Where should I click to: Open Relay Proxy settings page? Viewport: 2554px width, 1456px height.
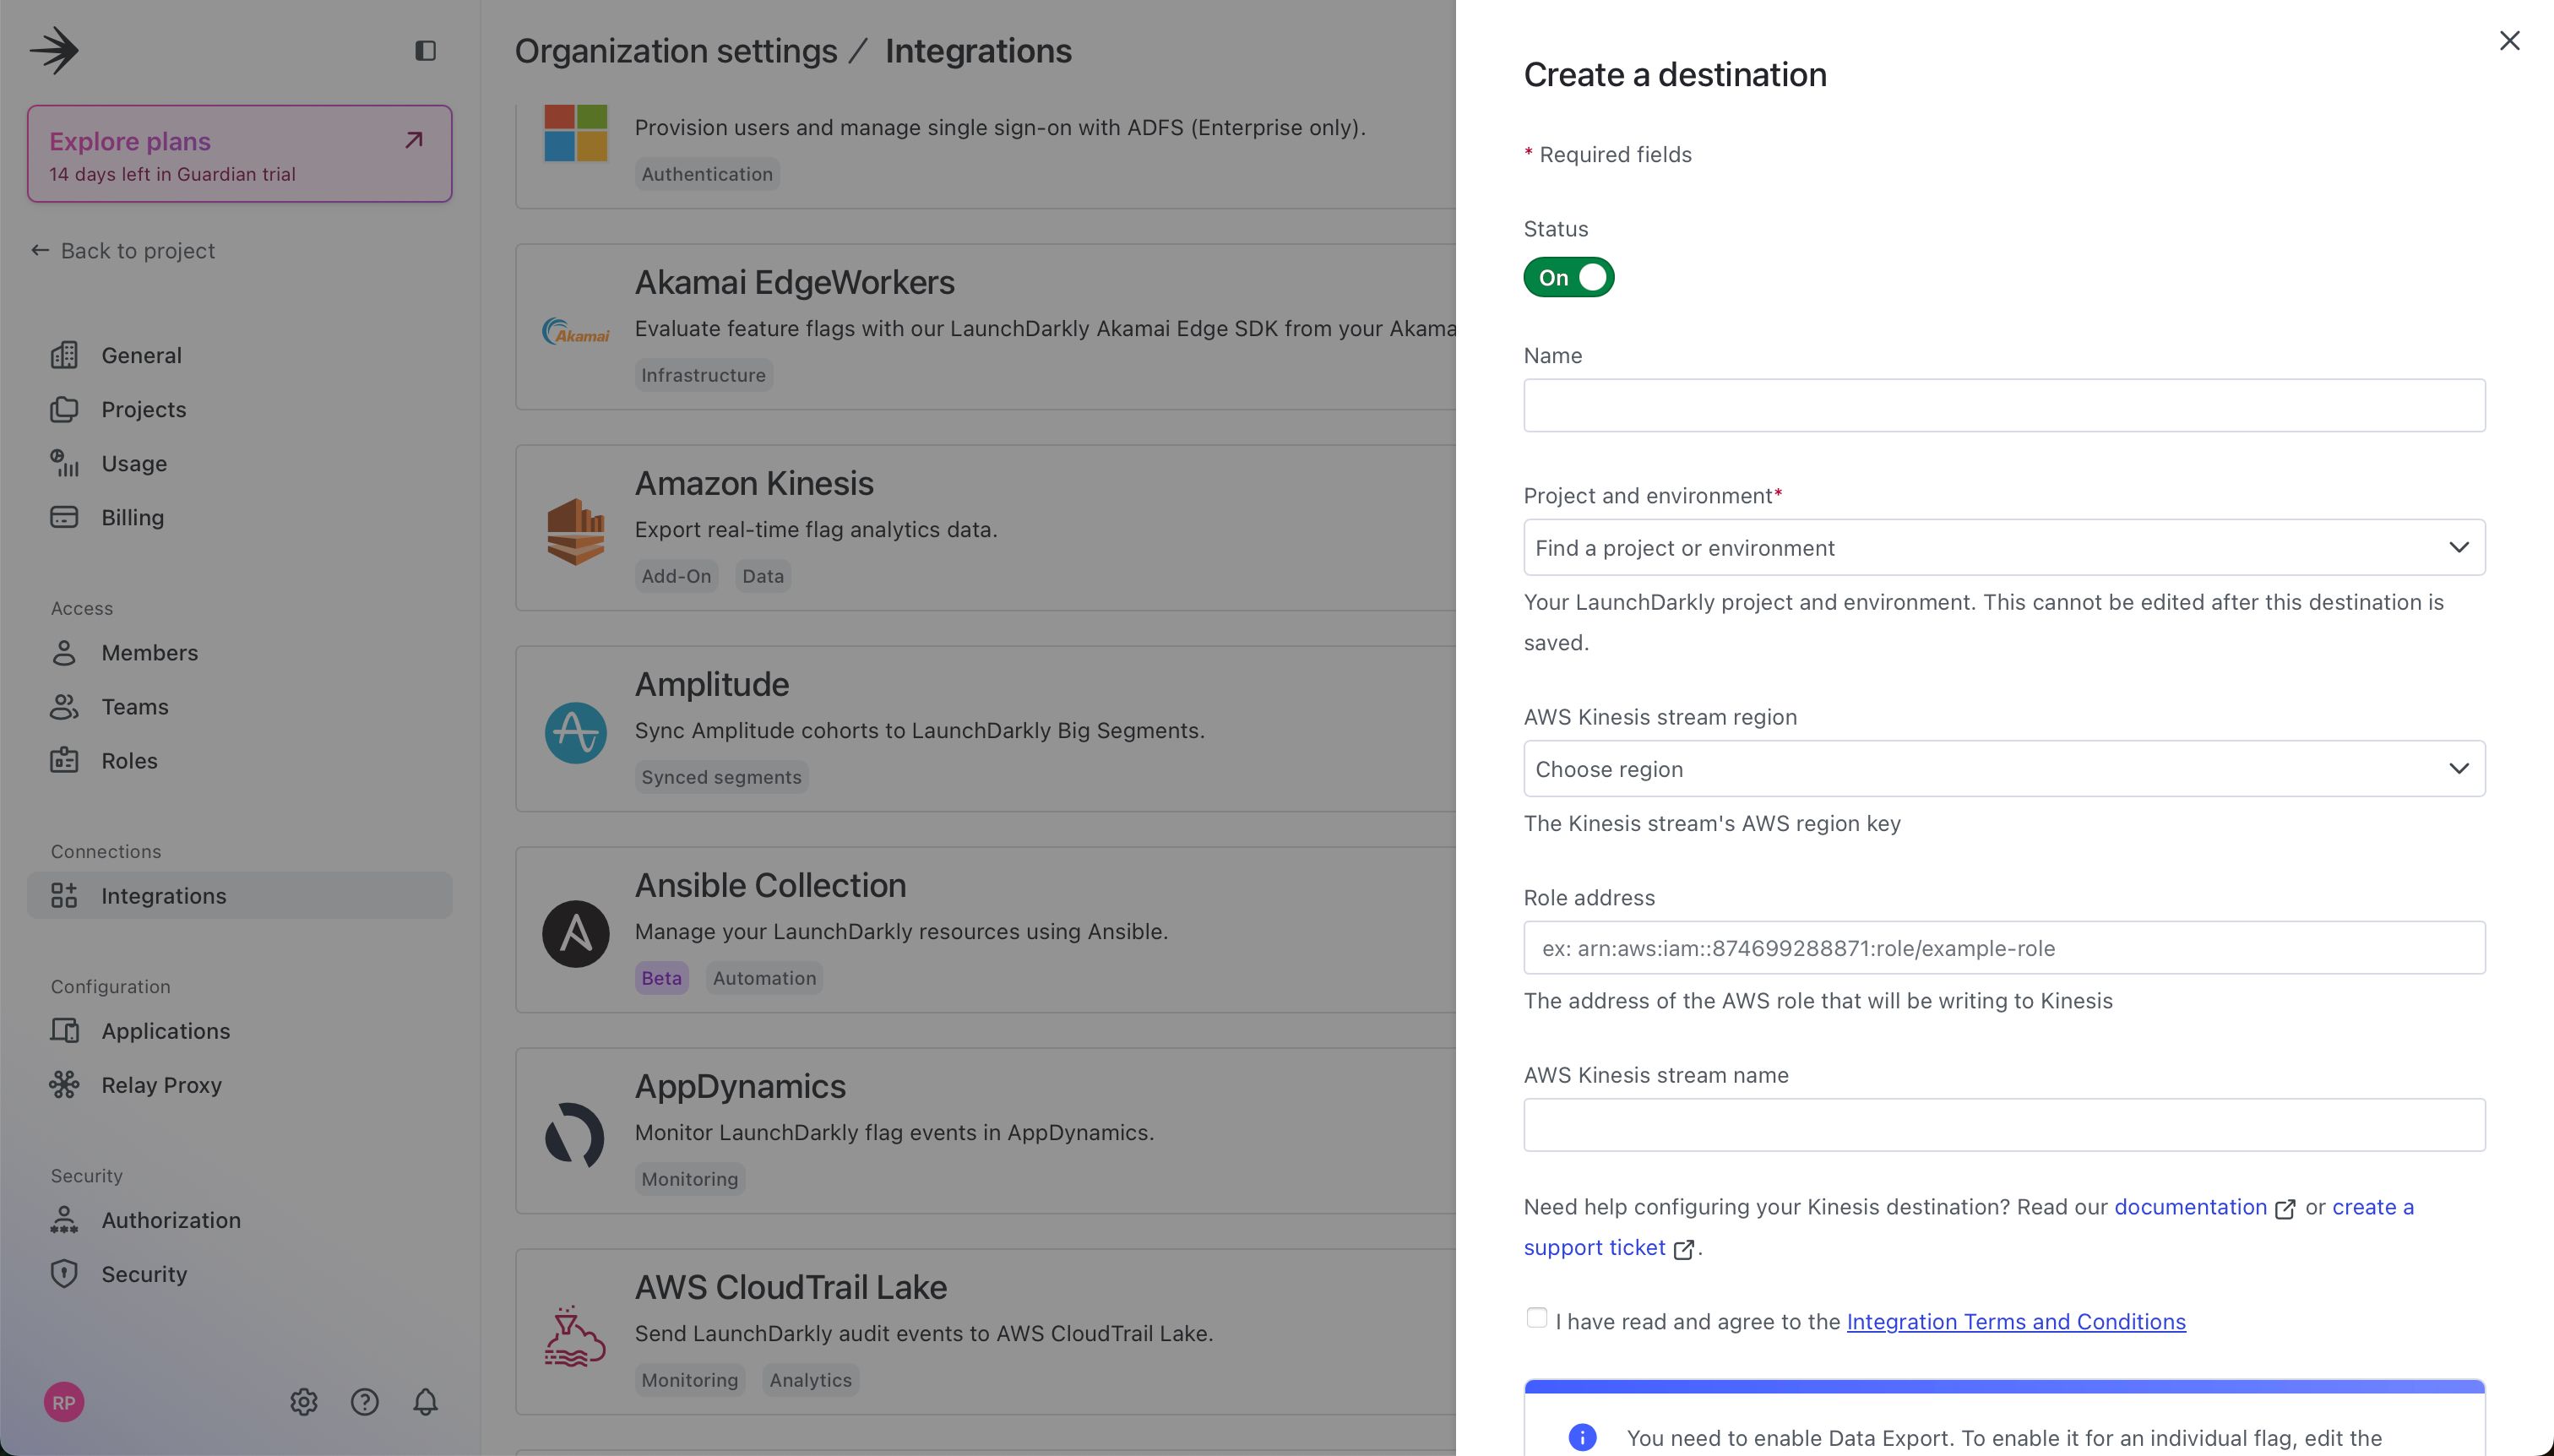[161, 1085]
